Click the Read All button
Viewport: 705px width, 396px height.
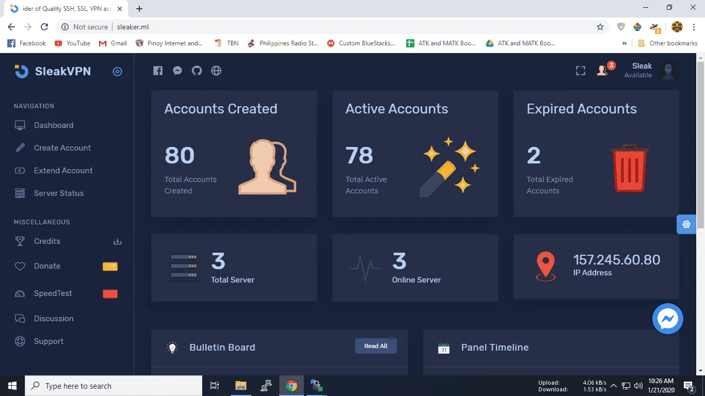pyautogui.click(x=376, y=346)
